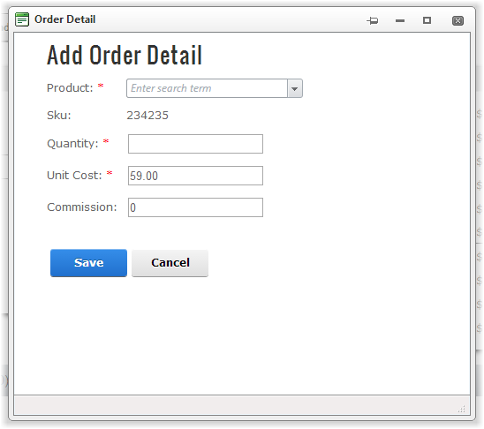Click the Order Detail title bar text
This screenshot has height=429, width=484.
click(64, 19)
